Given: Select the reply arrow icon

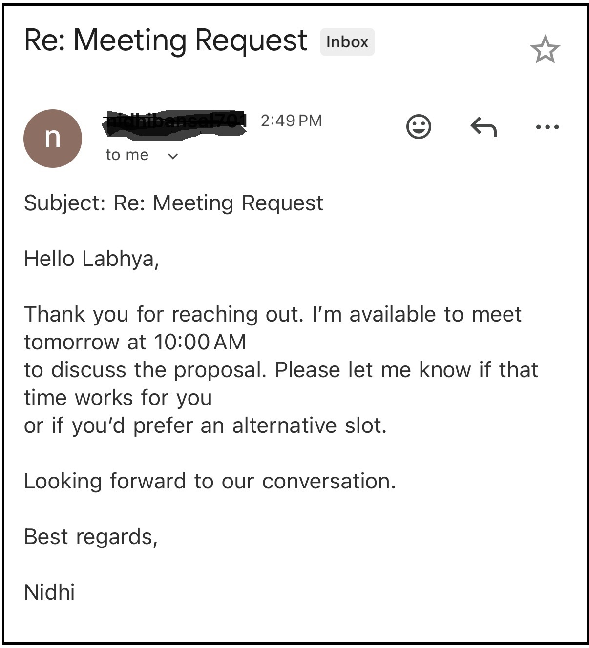Looking at the screenshot, I should point(484,126).
